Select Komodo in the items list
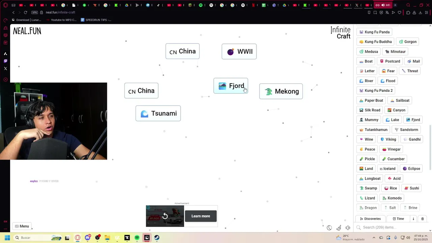Screen dimensions: 432x243 click(392, 198)
